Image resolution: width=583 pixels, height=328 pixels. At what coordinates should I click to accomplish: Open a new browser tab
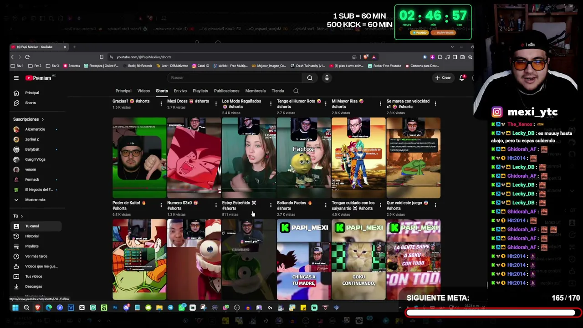tap(74, 47)
